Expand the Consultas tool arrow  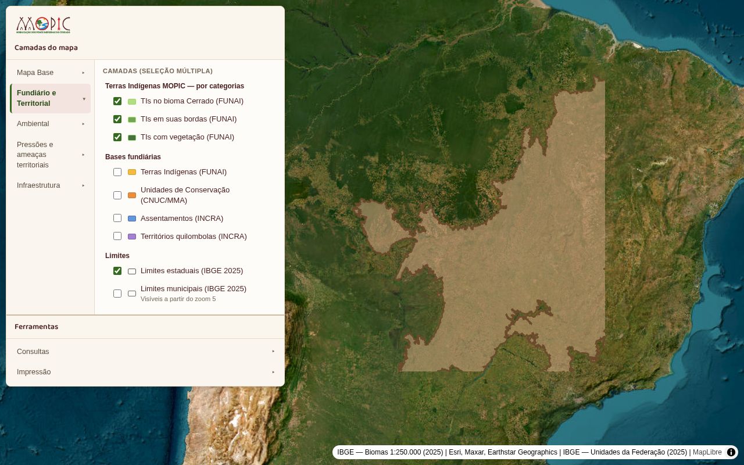click(x=273, y=351)
